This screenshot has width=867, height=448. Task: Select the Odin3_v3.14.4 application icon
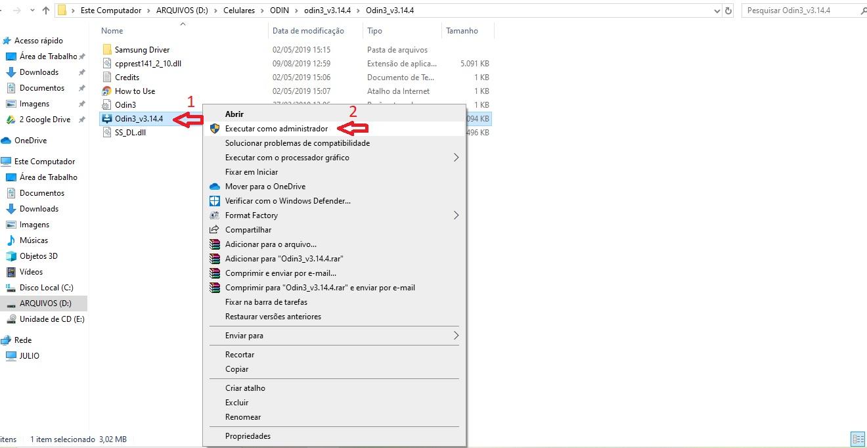click(x=108, y=119)
